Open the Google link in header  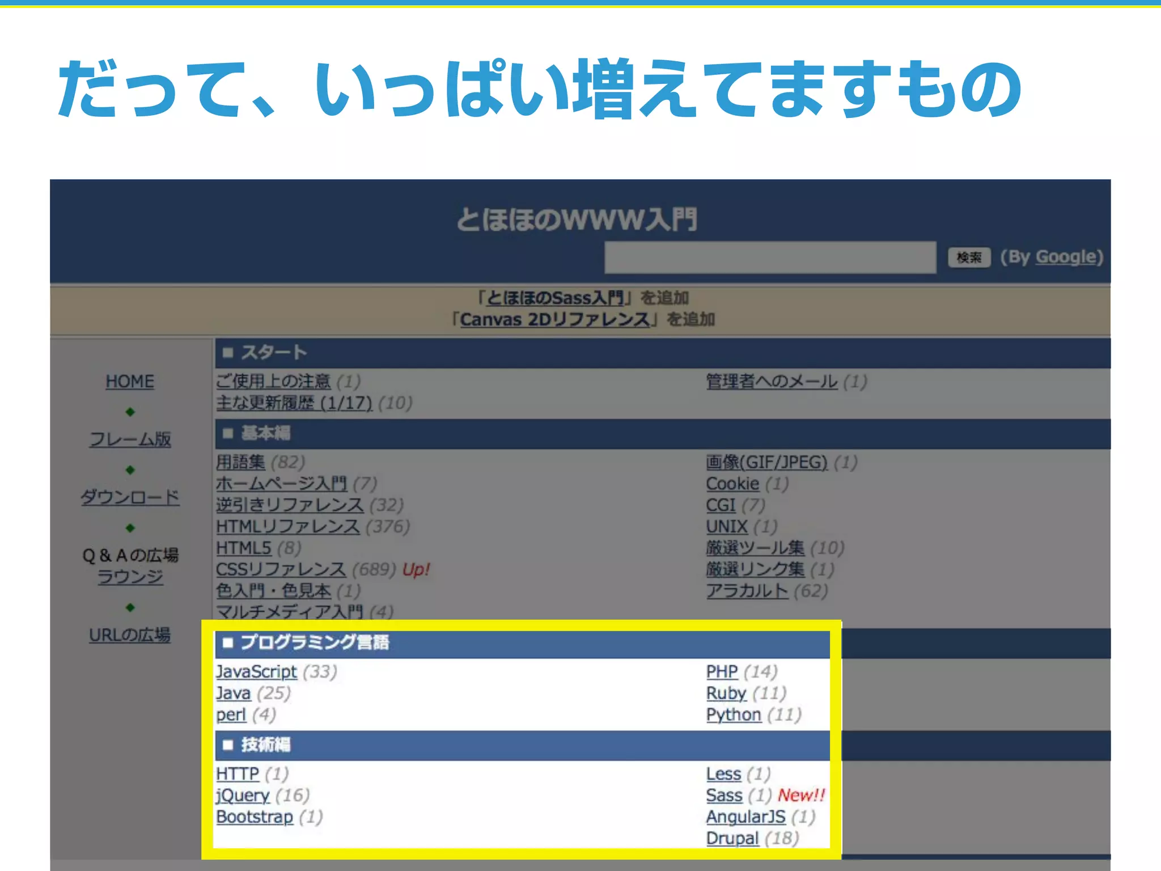click(x=1066, y=257)
